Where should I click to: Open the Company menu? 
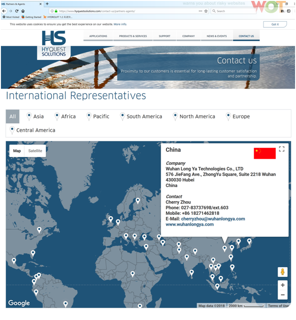click(189, 36)
